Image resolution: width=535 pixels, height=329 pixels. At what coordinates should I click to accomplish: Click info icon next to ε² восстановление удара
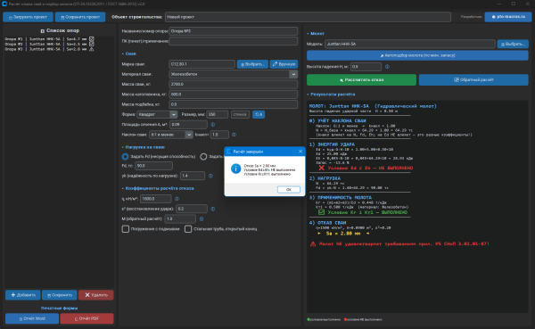pos(212,209)
